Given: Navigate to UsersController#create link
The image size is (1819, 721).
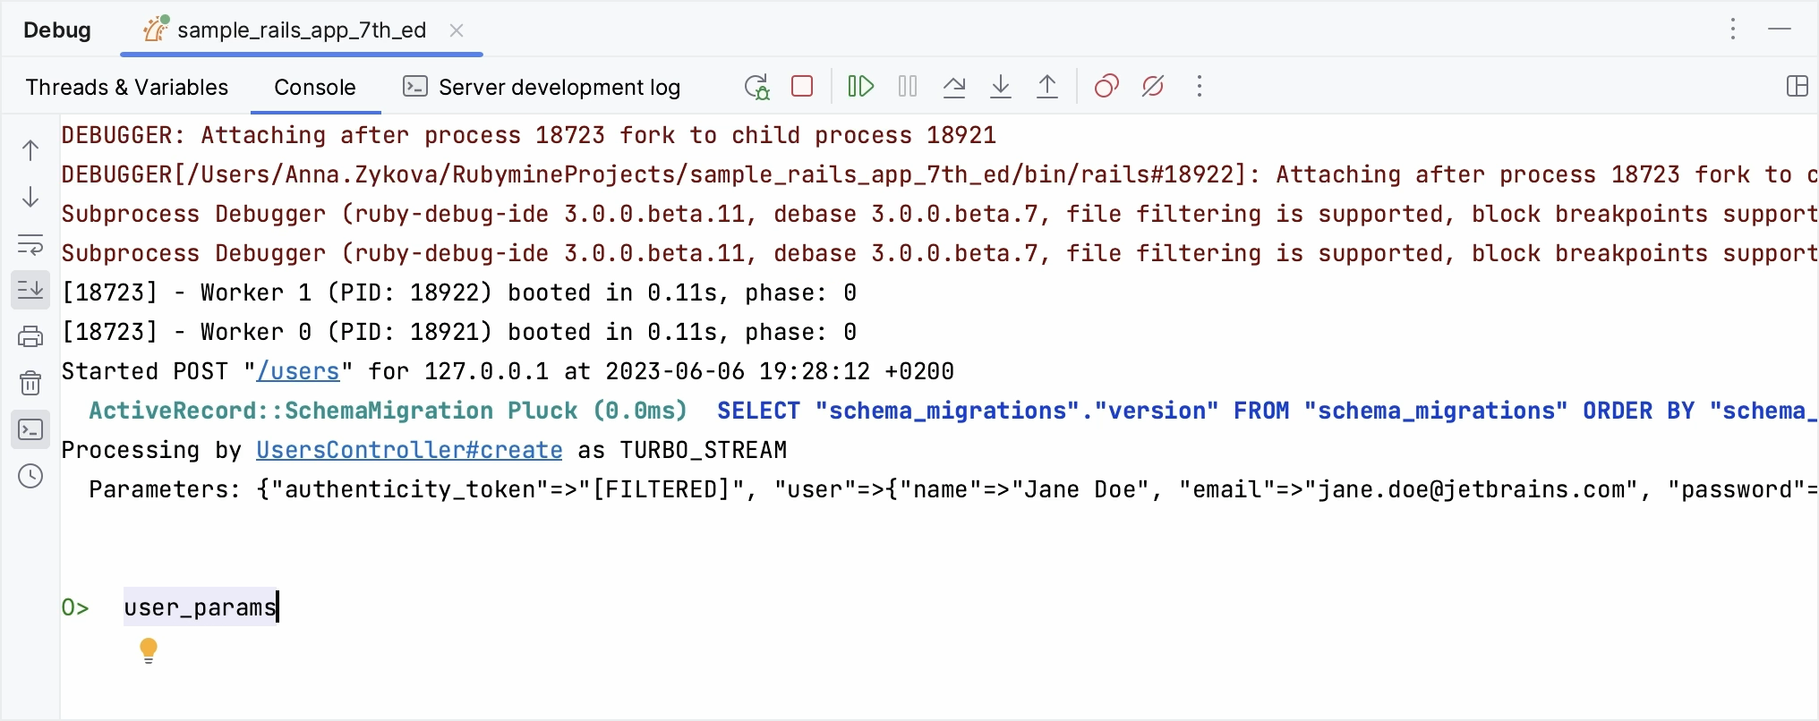Looking at the screenshot, I should pyautogui.click(x=409, y=450).
